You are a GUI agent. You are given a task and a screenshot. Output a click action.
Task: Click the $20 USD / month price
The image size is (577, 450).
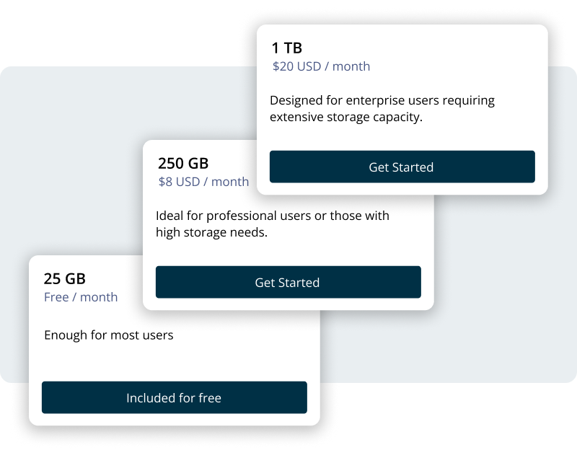coord(321,66)
